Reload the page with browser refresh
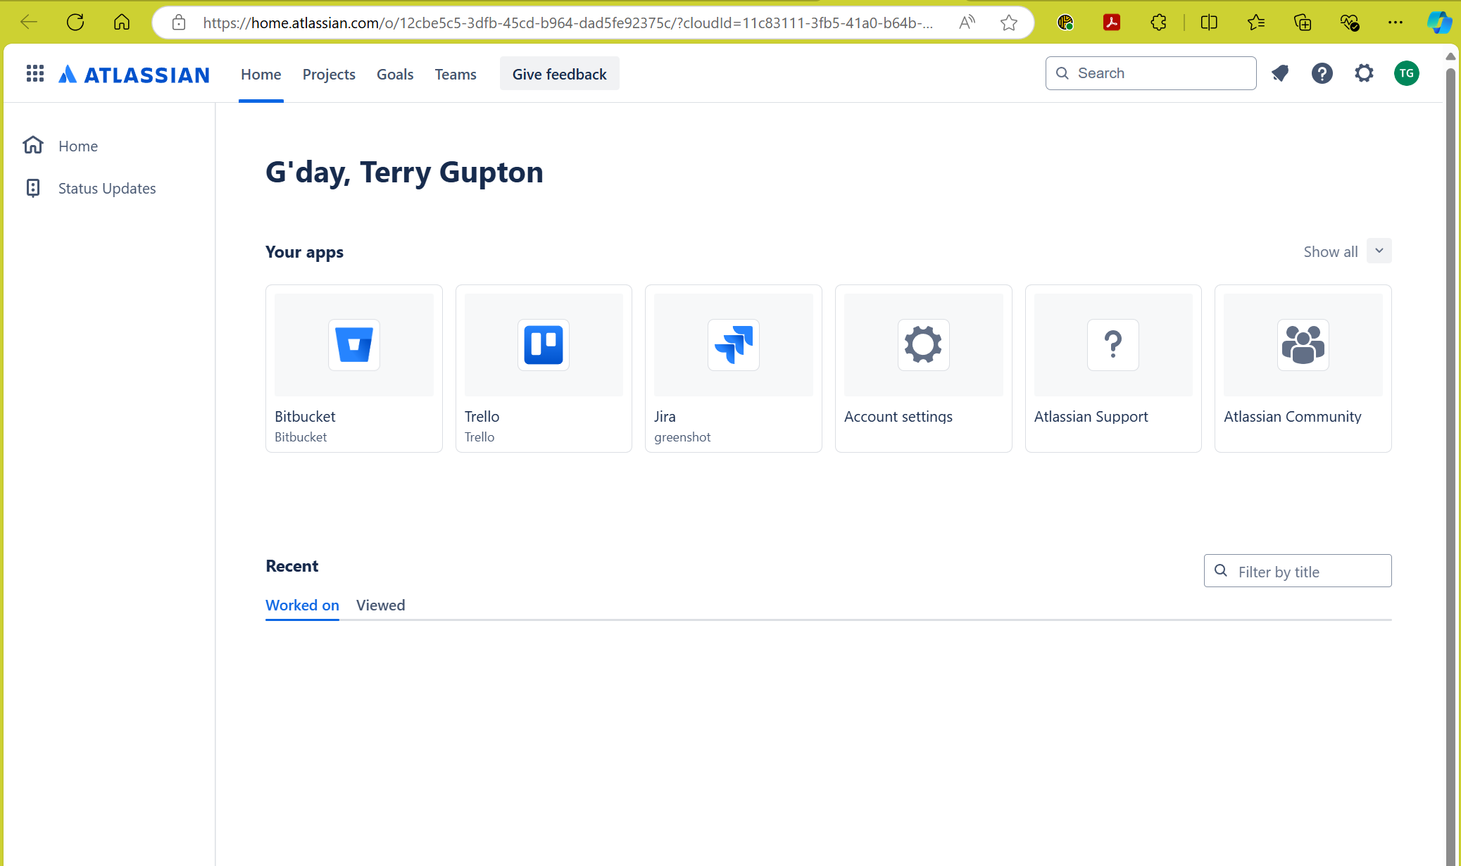Image resolution: width=1461 pixels, height=866 pixels. (x=75, y=23)
